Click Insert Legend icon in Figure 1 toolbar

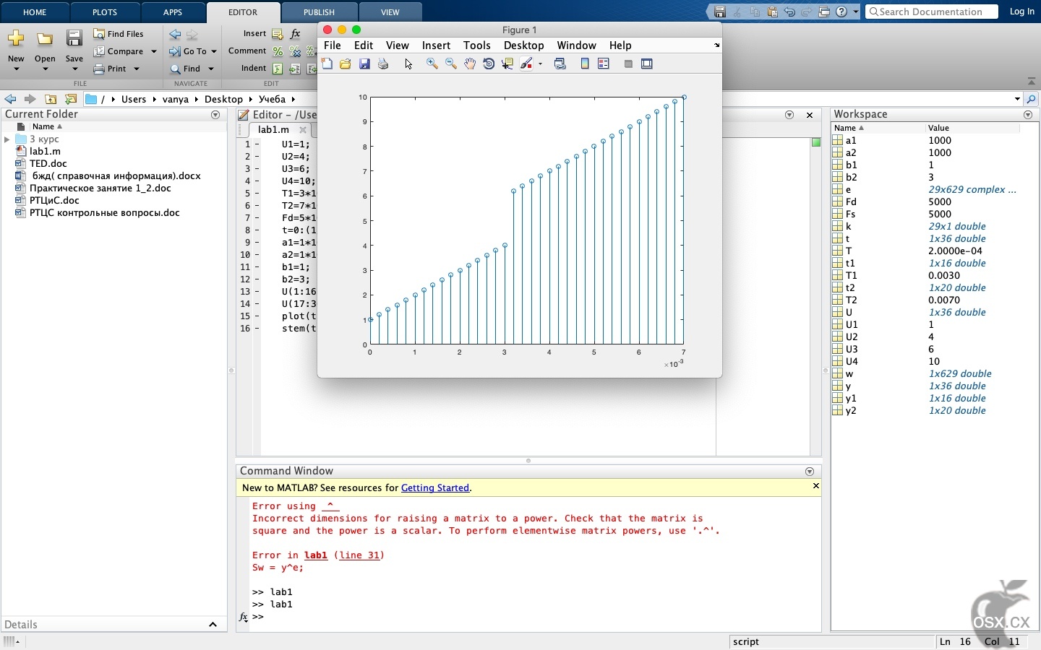(x=604, y=64)
